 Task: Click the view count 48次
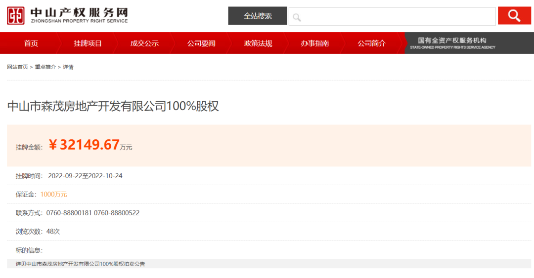click(53, 232)
